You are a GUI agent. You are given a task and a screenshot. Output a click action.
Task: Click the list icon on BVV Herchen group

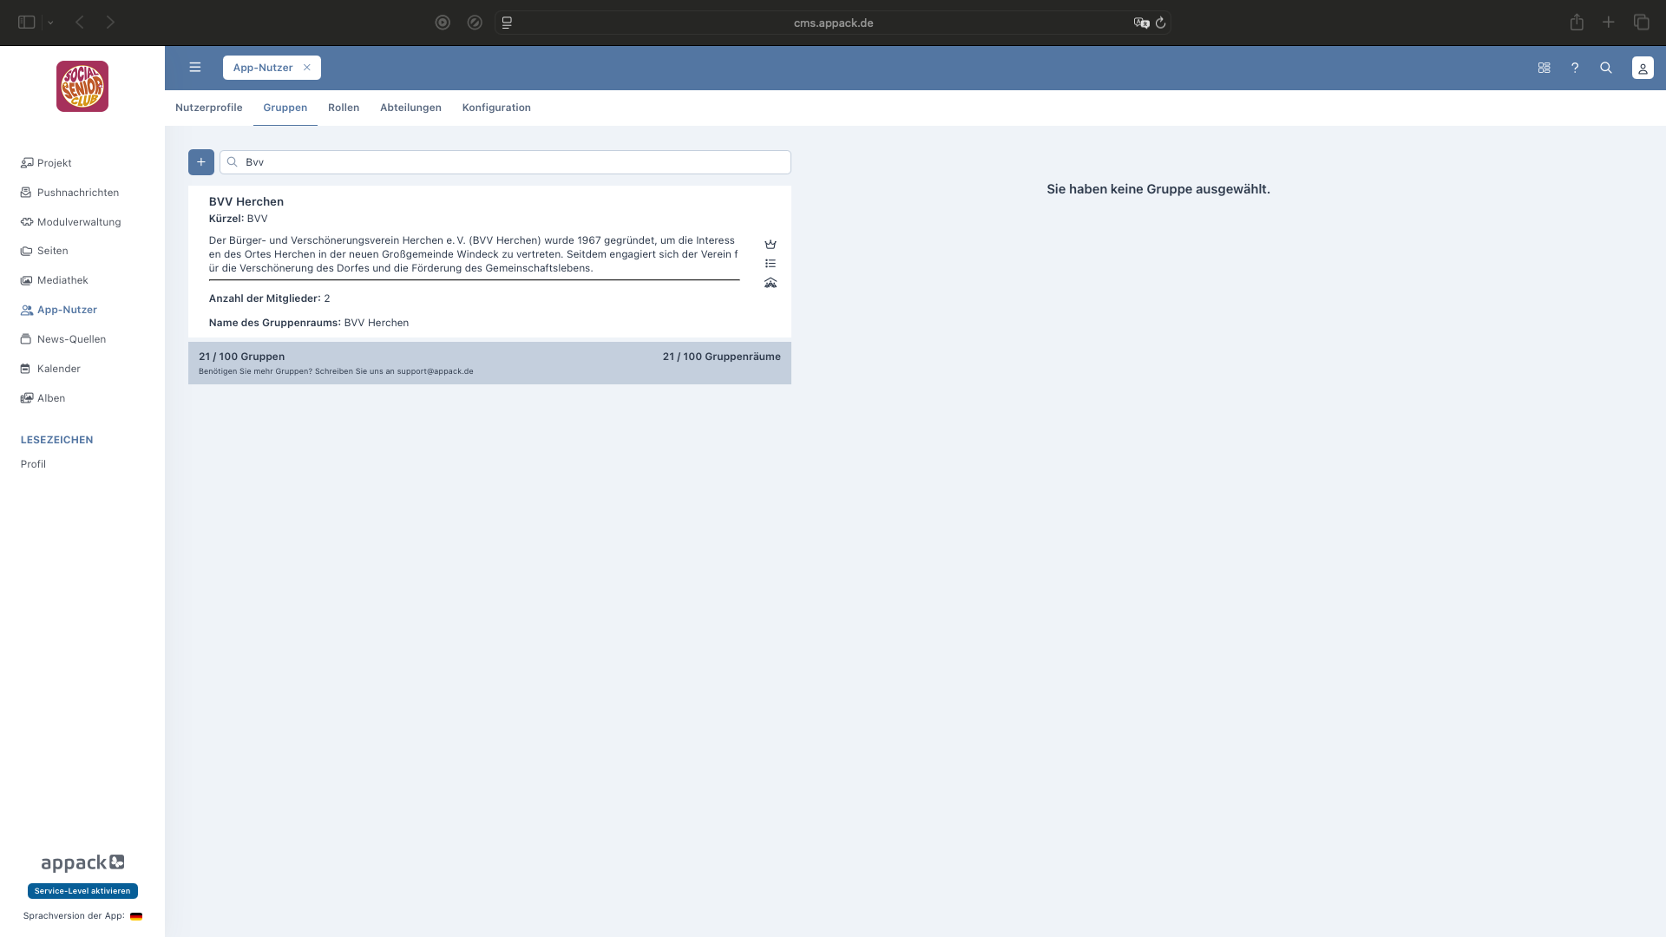click(x=771, y=264)
